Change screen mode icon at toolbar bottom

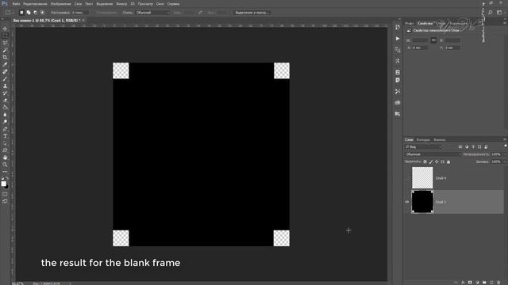[5, 201]
